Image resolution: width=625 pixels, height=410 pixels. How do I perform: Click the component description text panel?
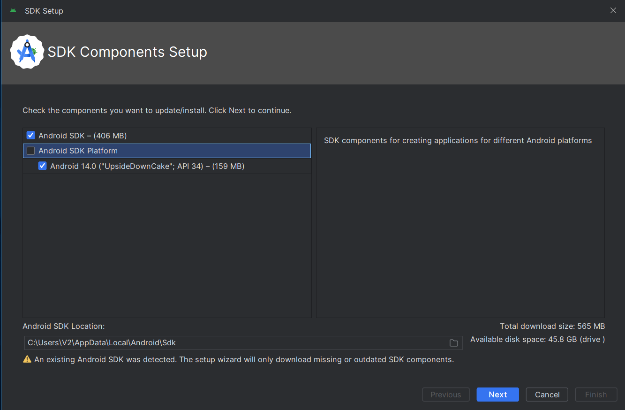pos(458,141)
